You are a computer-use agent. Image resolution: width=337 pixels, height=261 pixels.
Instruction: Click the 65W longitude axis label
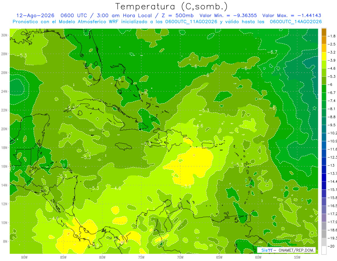219,257
